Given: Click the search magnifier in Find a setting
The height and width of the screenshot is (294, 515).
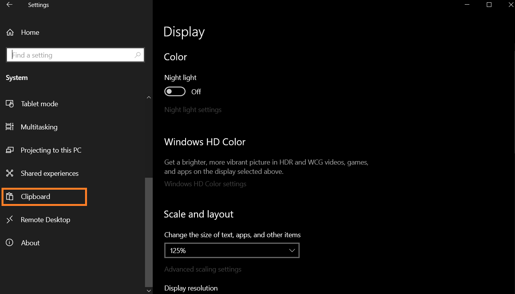Looking at the screenshot, I should tap(137, 55).
